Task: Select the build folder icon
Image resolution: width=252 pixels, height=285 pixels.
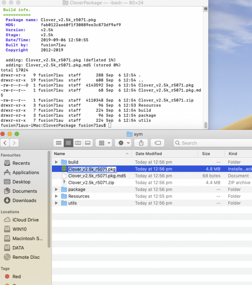Action: tap(64, 162)
